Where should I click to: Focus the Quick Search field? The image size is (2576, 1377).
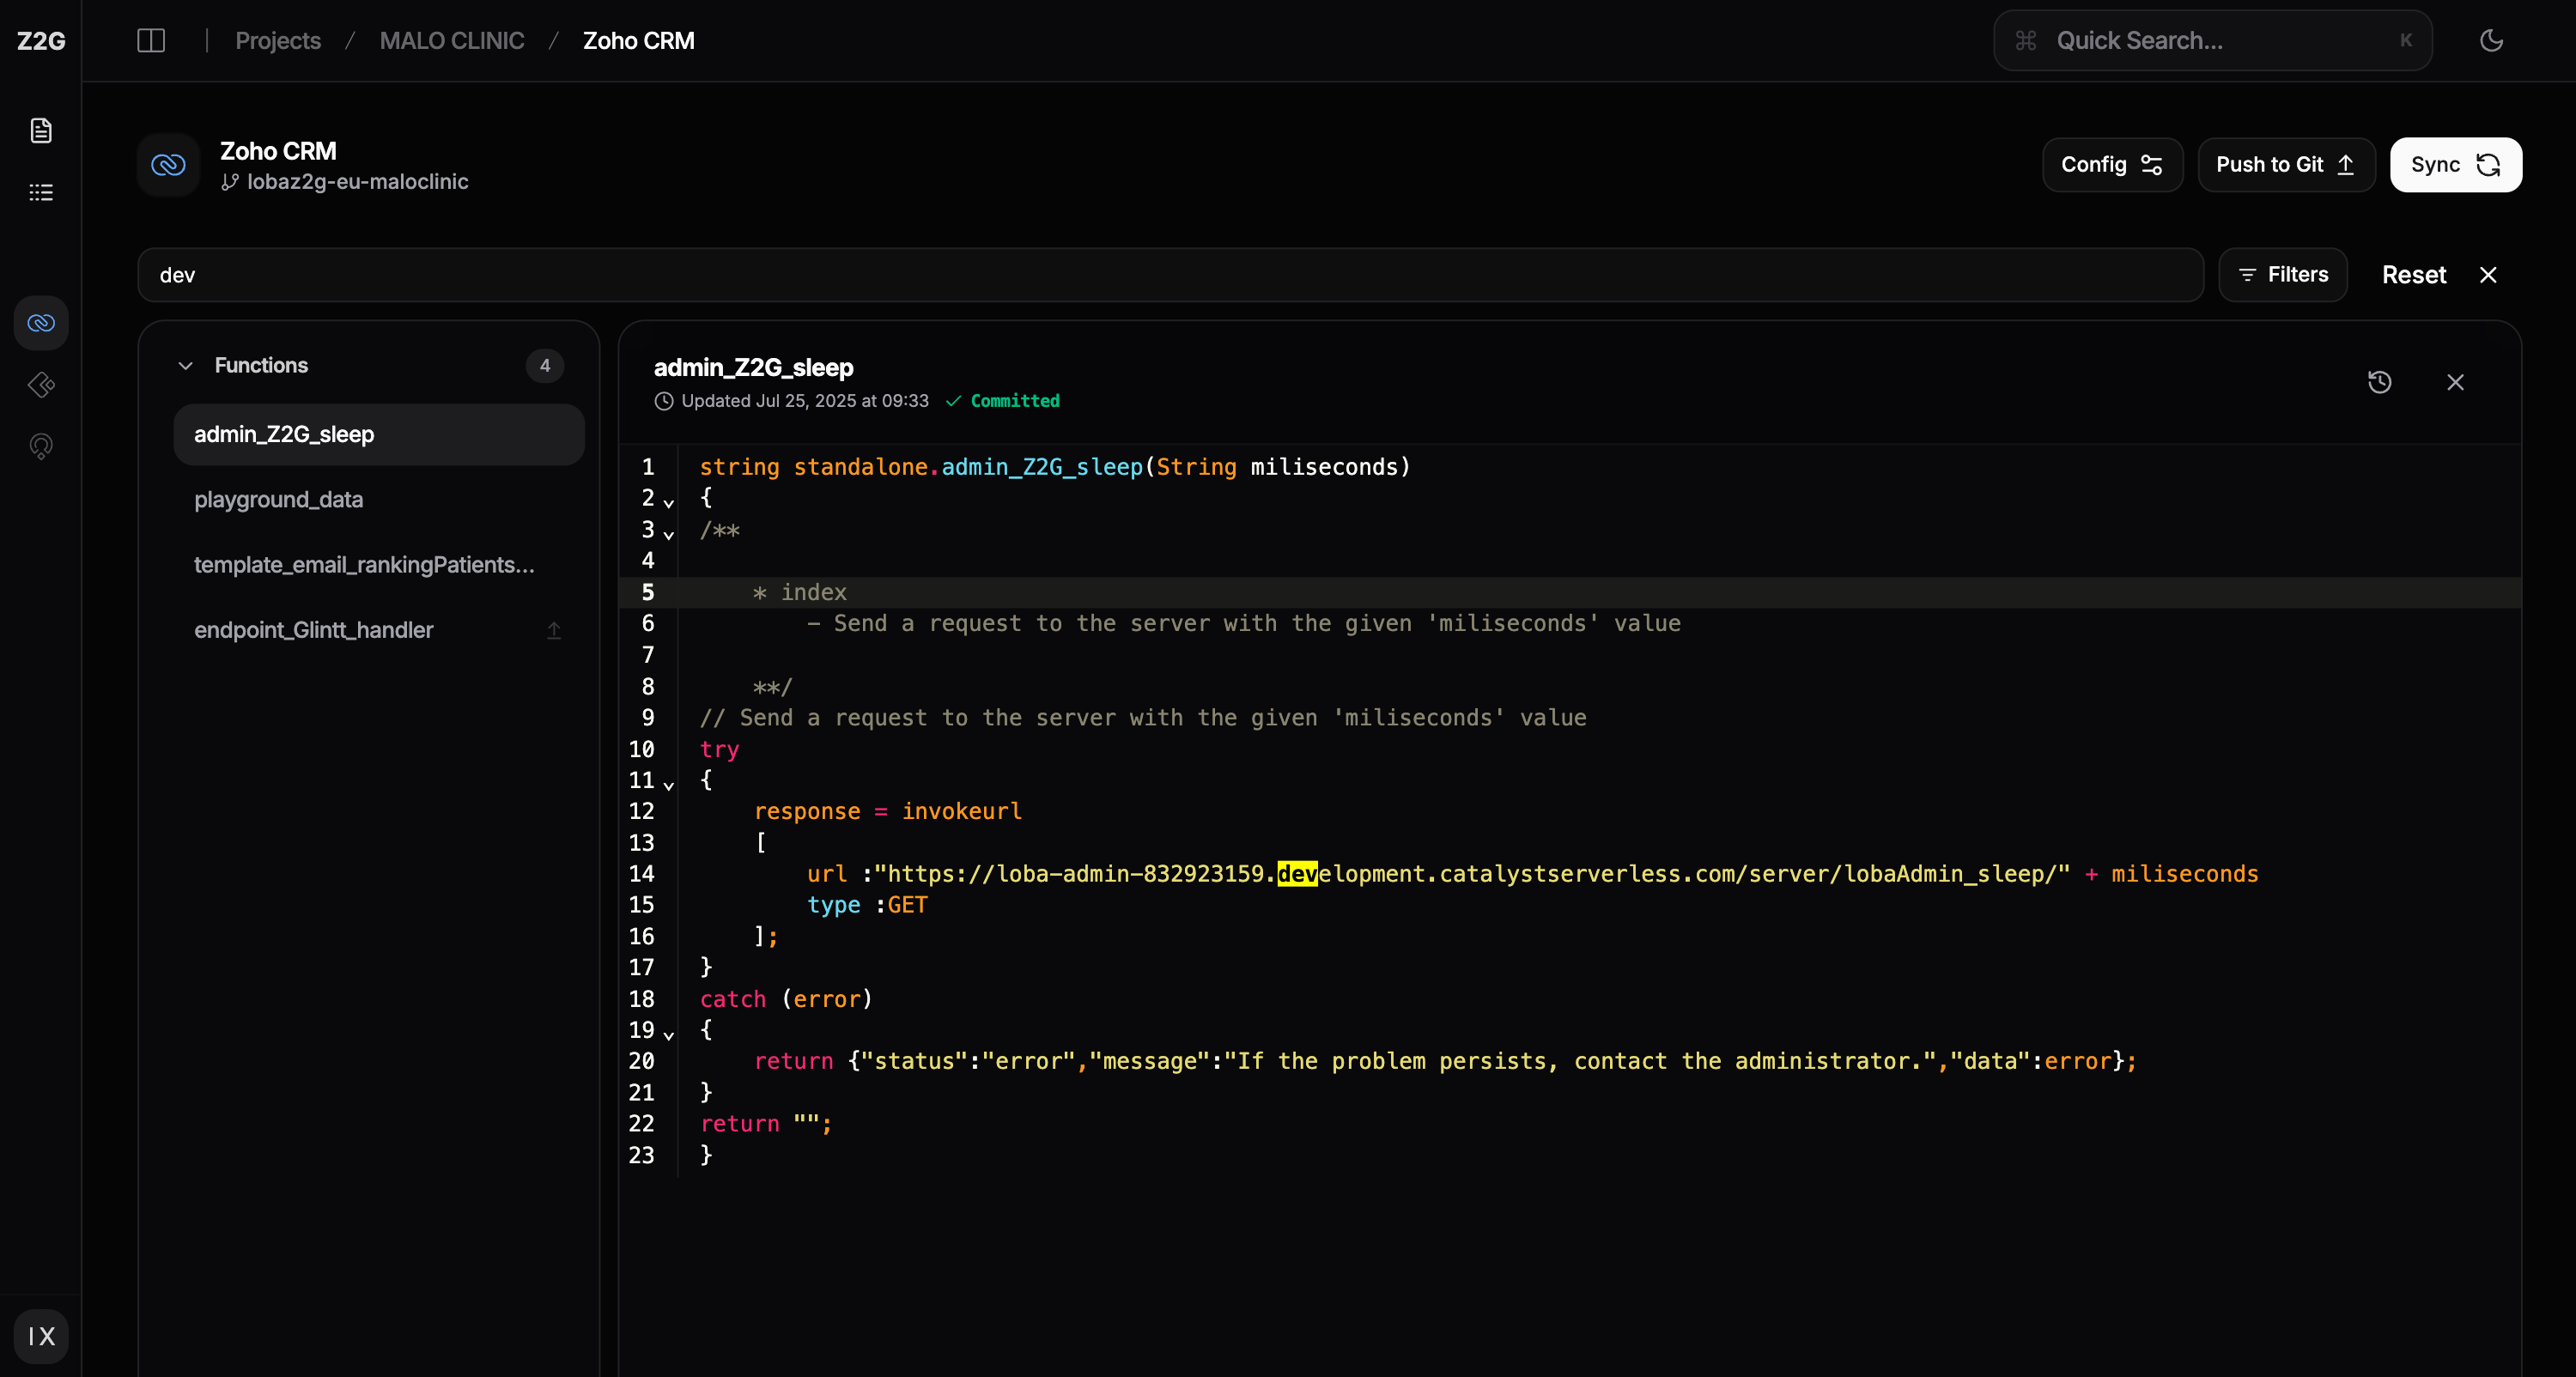click(2213, 41)
